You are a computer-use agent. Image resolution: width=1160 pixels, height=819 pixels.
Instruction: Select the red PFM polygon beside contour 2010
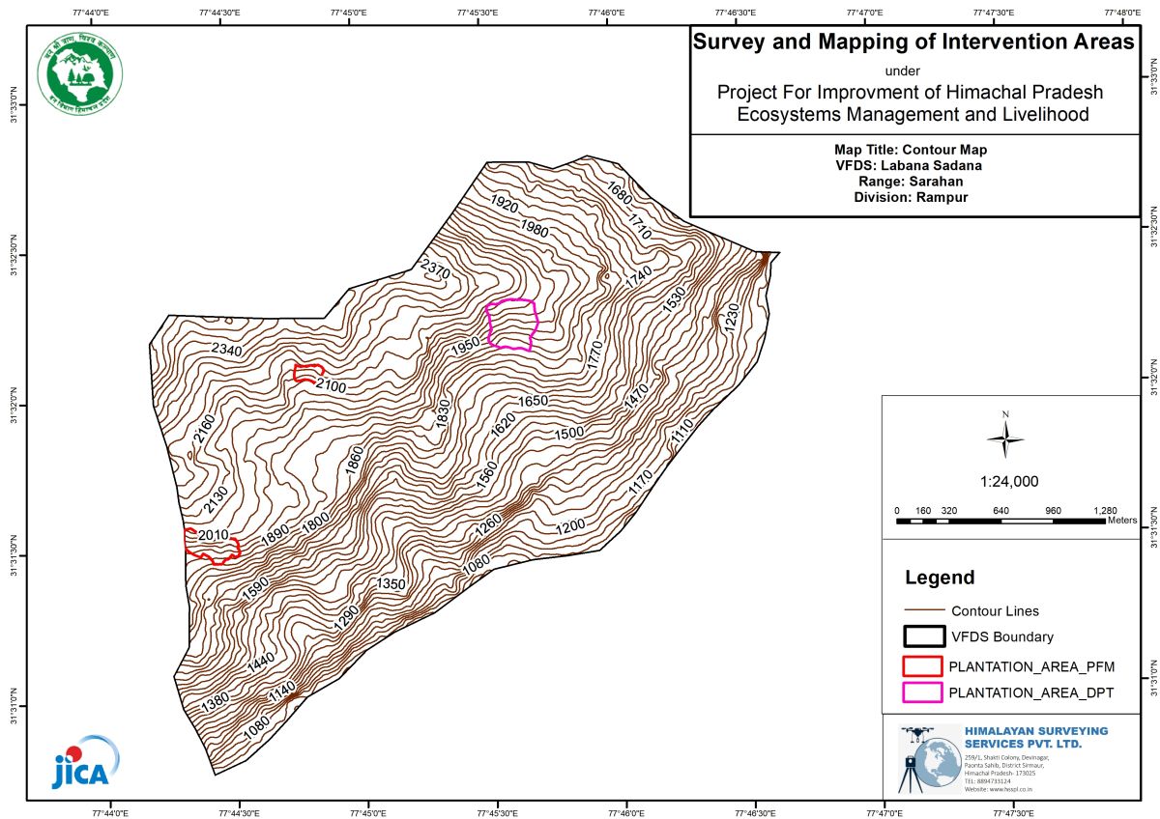[x=212, y=546]
